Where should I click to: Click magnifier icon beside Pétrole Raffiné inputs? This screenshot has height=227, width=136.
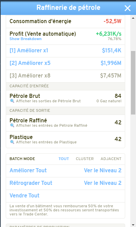click(12, 125)
